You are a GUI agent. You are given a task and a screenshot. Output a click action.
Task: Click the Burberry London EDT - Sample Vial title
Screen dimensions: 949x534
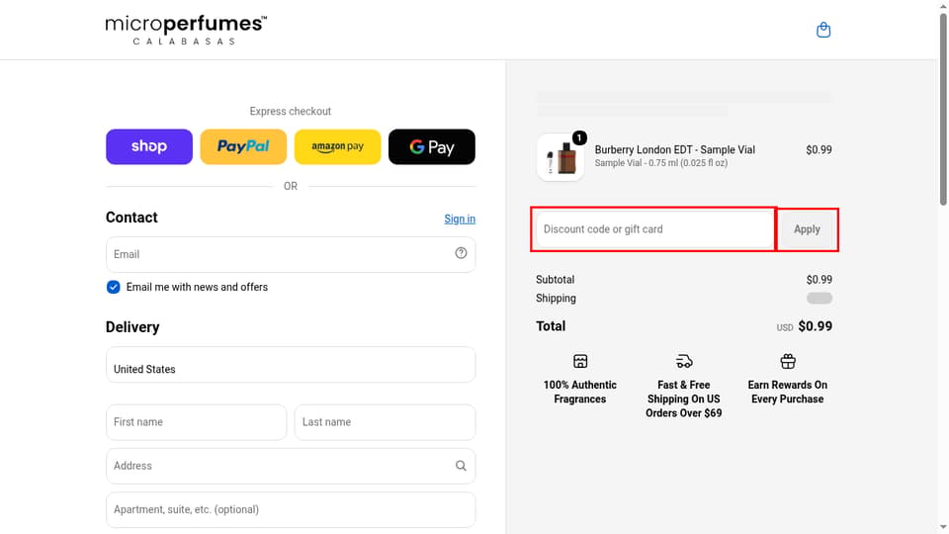coord(675,149)
